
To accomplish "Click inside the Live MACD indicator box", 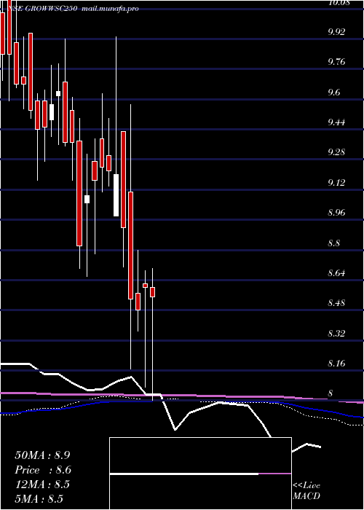I will click(x=200, y=474).
